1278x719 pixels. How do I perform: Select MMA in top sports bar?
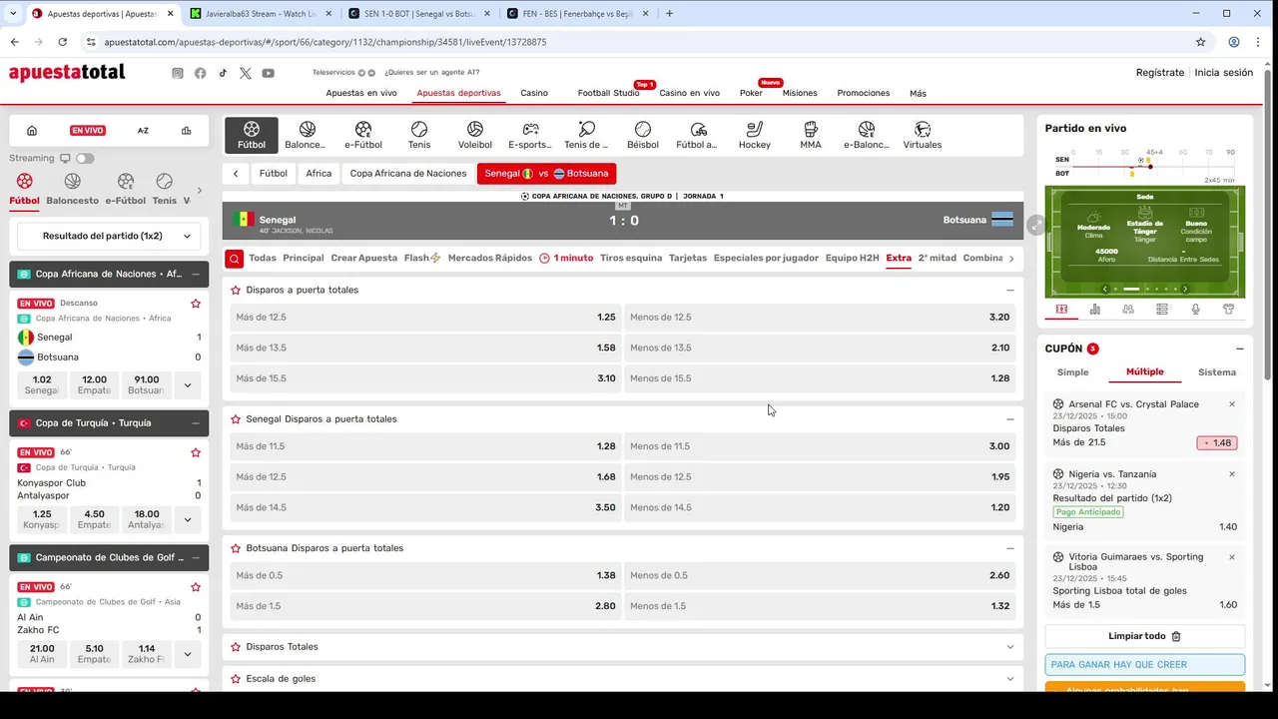811,135
